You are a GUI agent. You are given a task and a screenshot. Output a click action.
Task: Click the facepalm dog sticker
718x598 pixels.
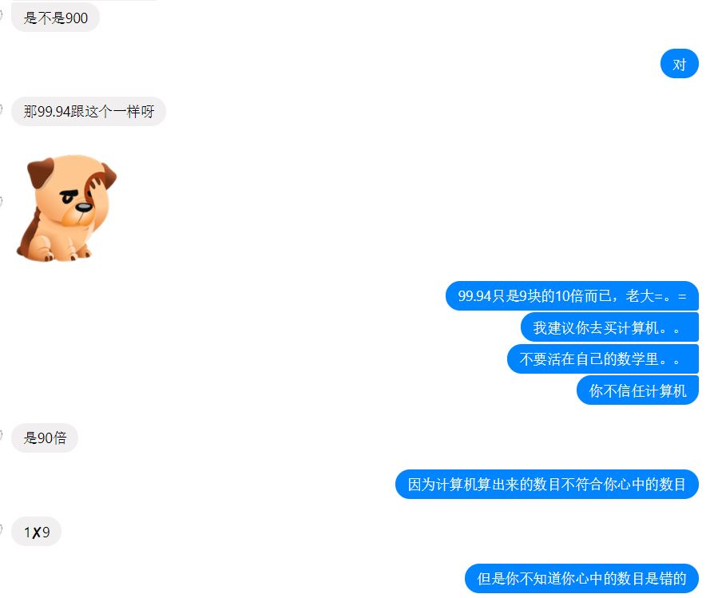66,208
